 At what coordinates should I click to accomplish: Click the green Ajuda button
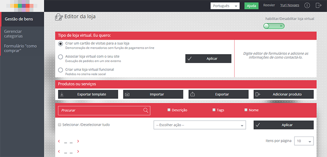pos(251,6)
